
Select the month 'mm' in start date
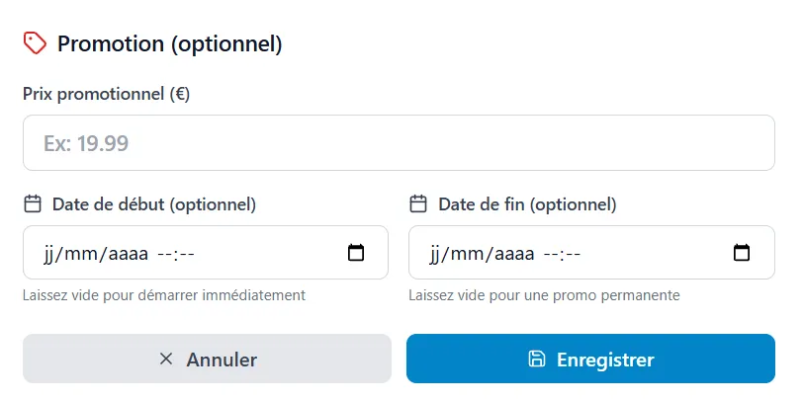82,254
